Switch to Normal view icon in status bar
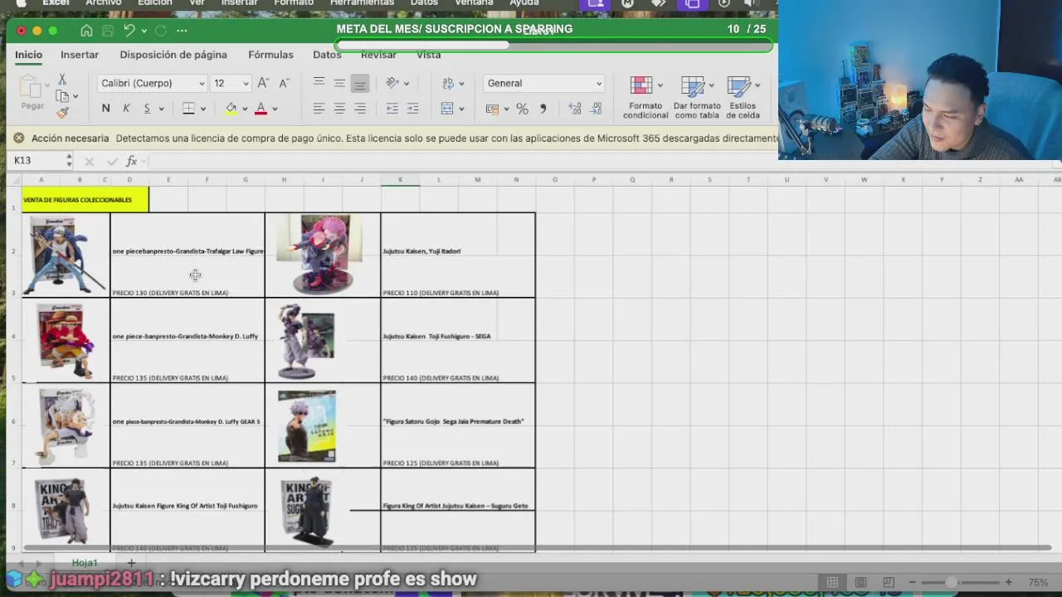1062x597 pixels. (832, 582)
